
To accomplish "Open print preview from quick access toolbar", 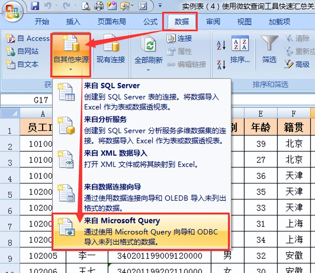I will click(x=86, y=6).
